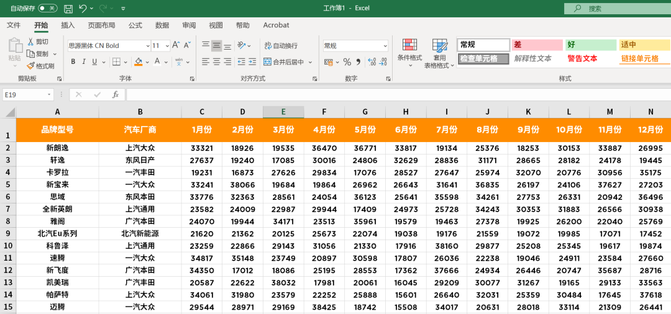The height and width of the screenshot is (314, 671).
Task: Click the Copy (复制) button
Action: (x=38, y=54)
